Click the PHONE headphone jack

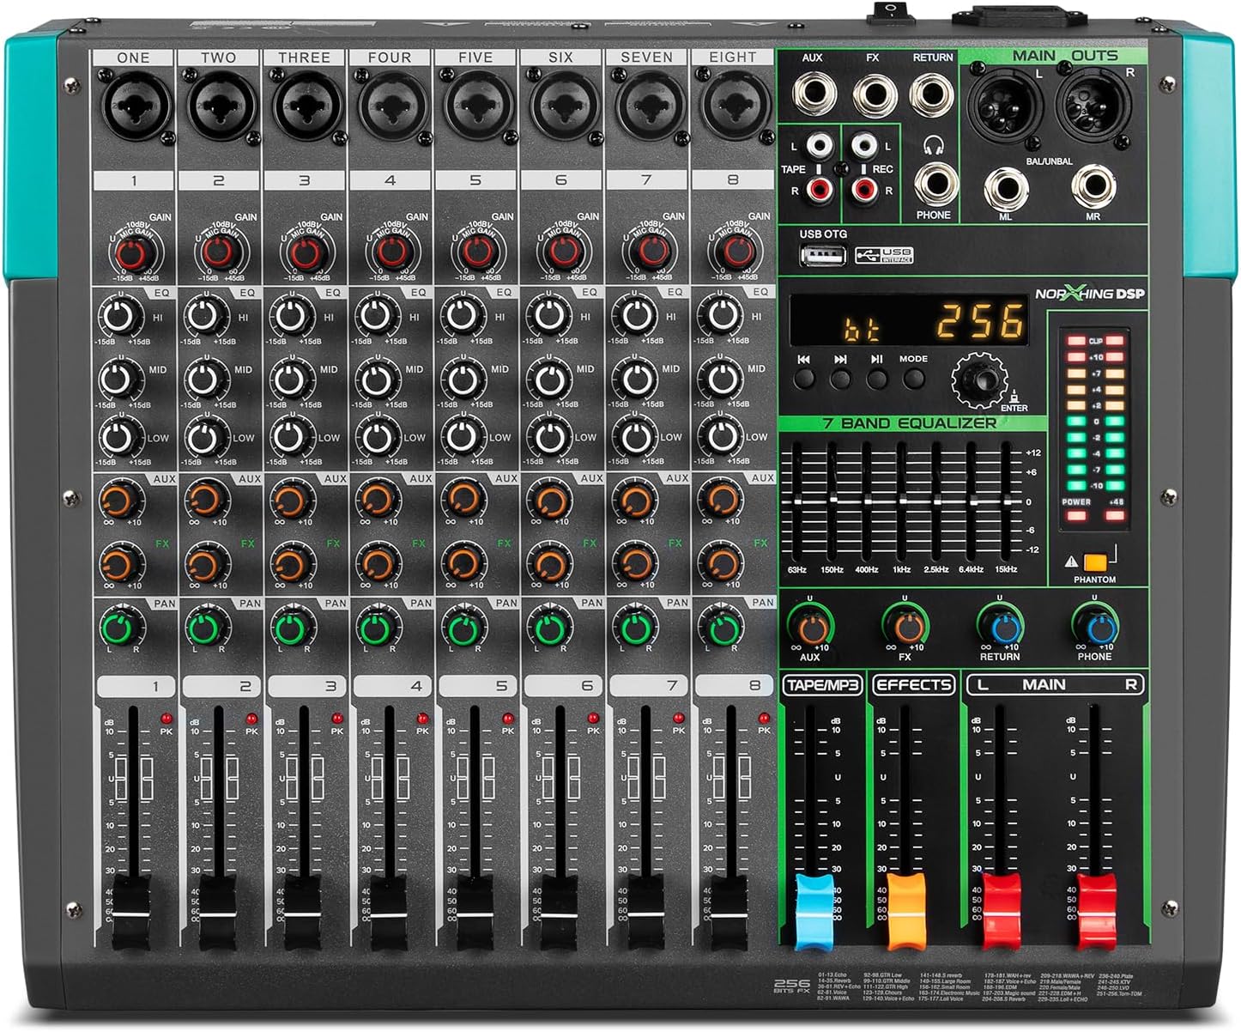tap(937, 186)
